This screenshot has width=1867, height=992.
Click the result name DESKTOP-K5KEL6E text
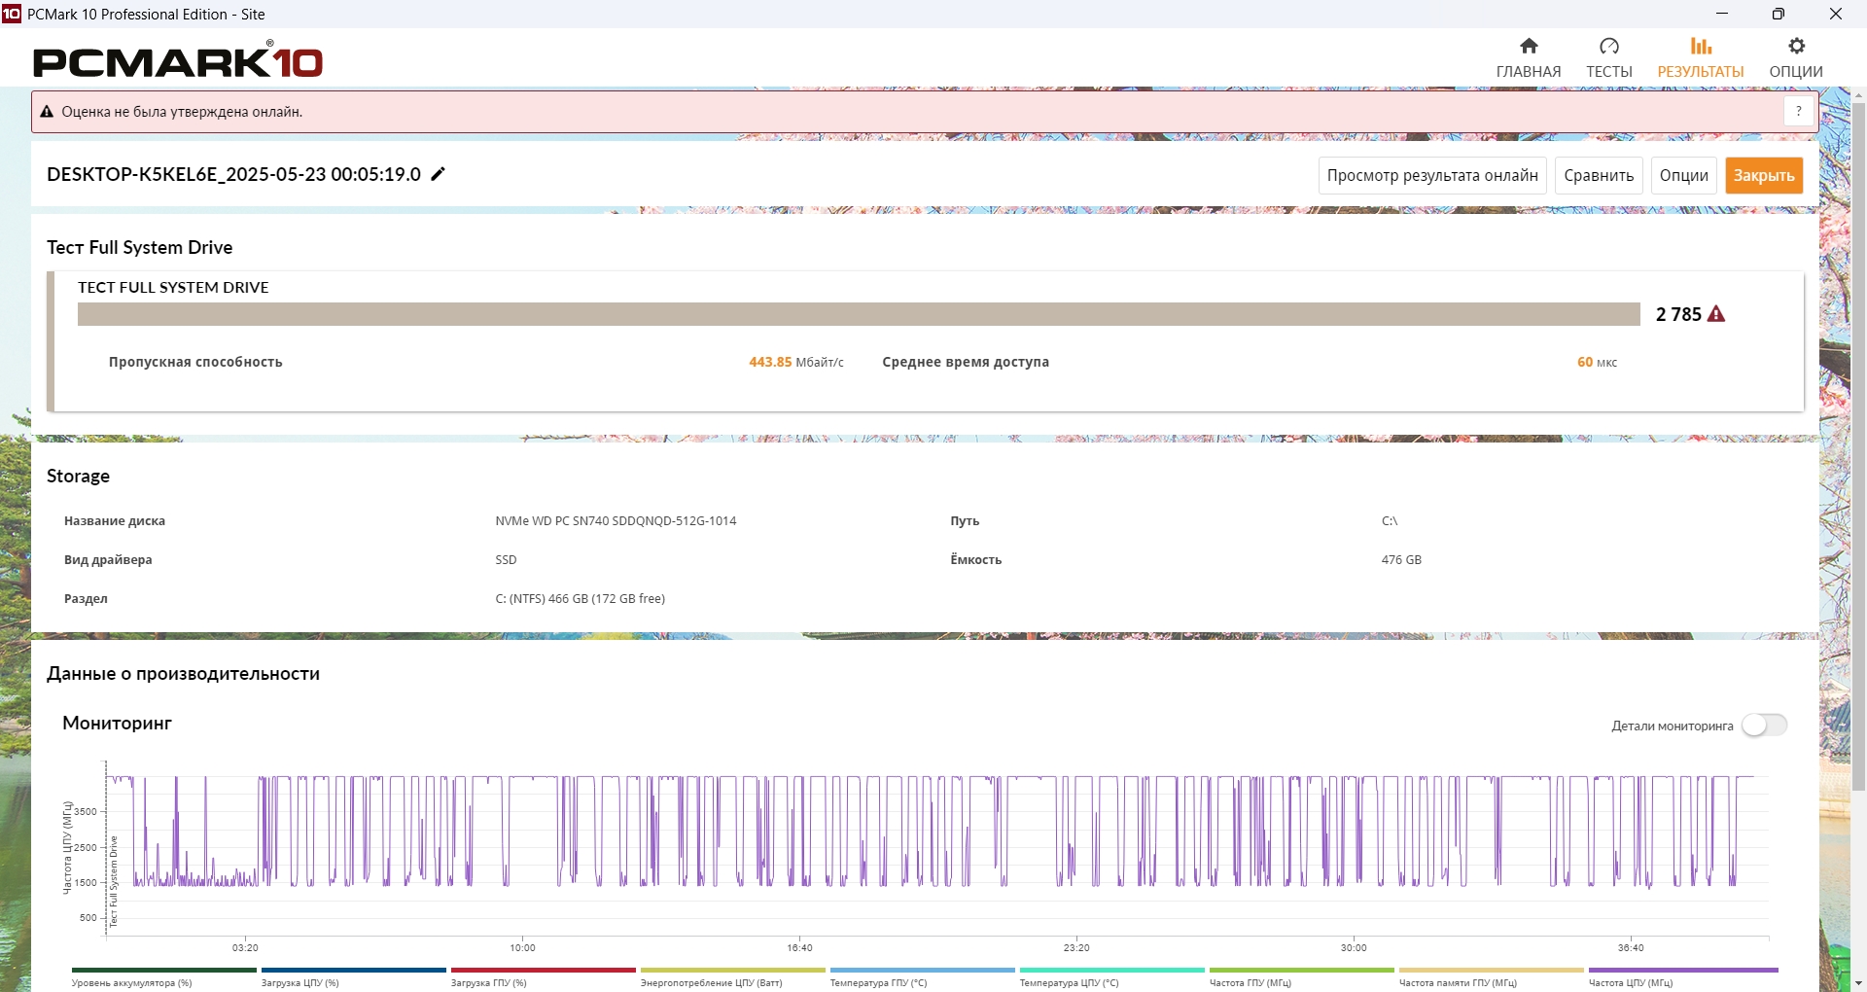[233, 174]
